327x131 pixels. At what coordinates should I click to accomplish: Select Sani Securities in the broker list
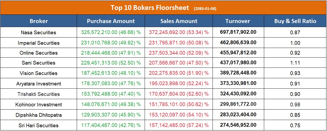(x=39, y=63)
